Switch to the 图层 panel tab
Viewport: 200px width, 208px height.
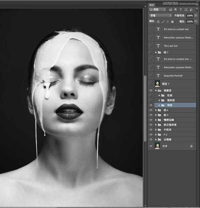(x=152, y=5)
